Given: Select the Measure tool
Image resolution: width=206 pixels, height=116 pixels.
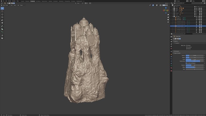Looking at the screenshot, I should pos(2,29).
